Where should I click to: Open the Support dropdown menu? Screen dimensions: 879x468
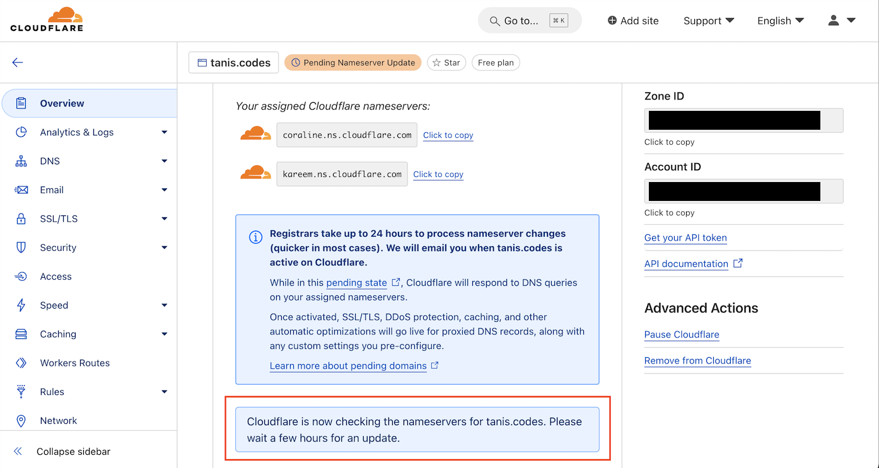point(709,21)
